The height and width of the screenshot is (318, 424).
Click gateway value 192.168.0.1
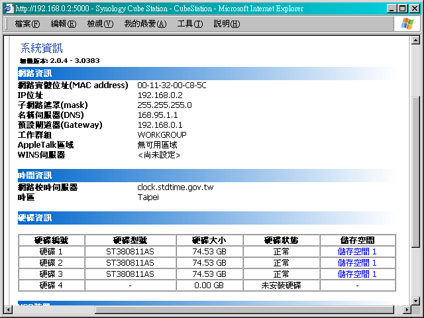160,125
